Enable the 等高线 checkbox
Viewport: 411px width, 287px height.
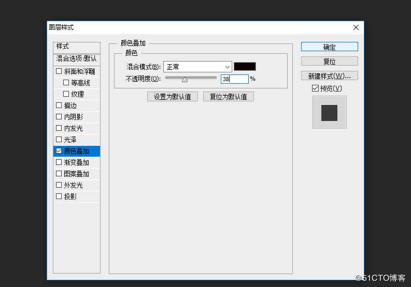coord(66,83)
